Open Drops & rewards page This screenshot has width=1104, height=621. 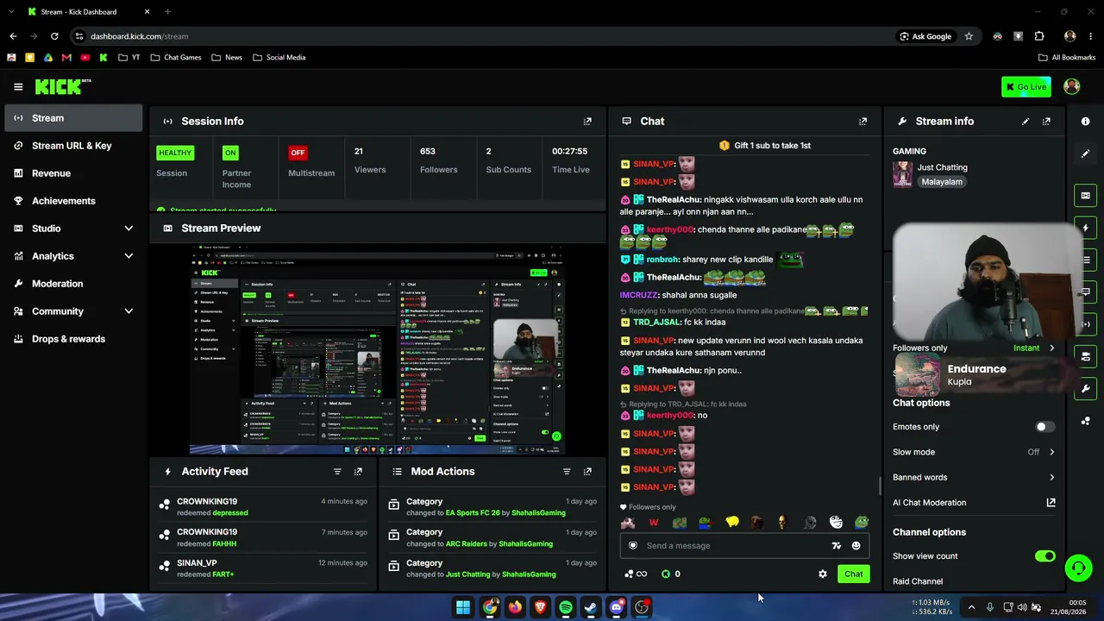pos(73,339)
